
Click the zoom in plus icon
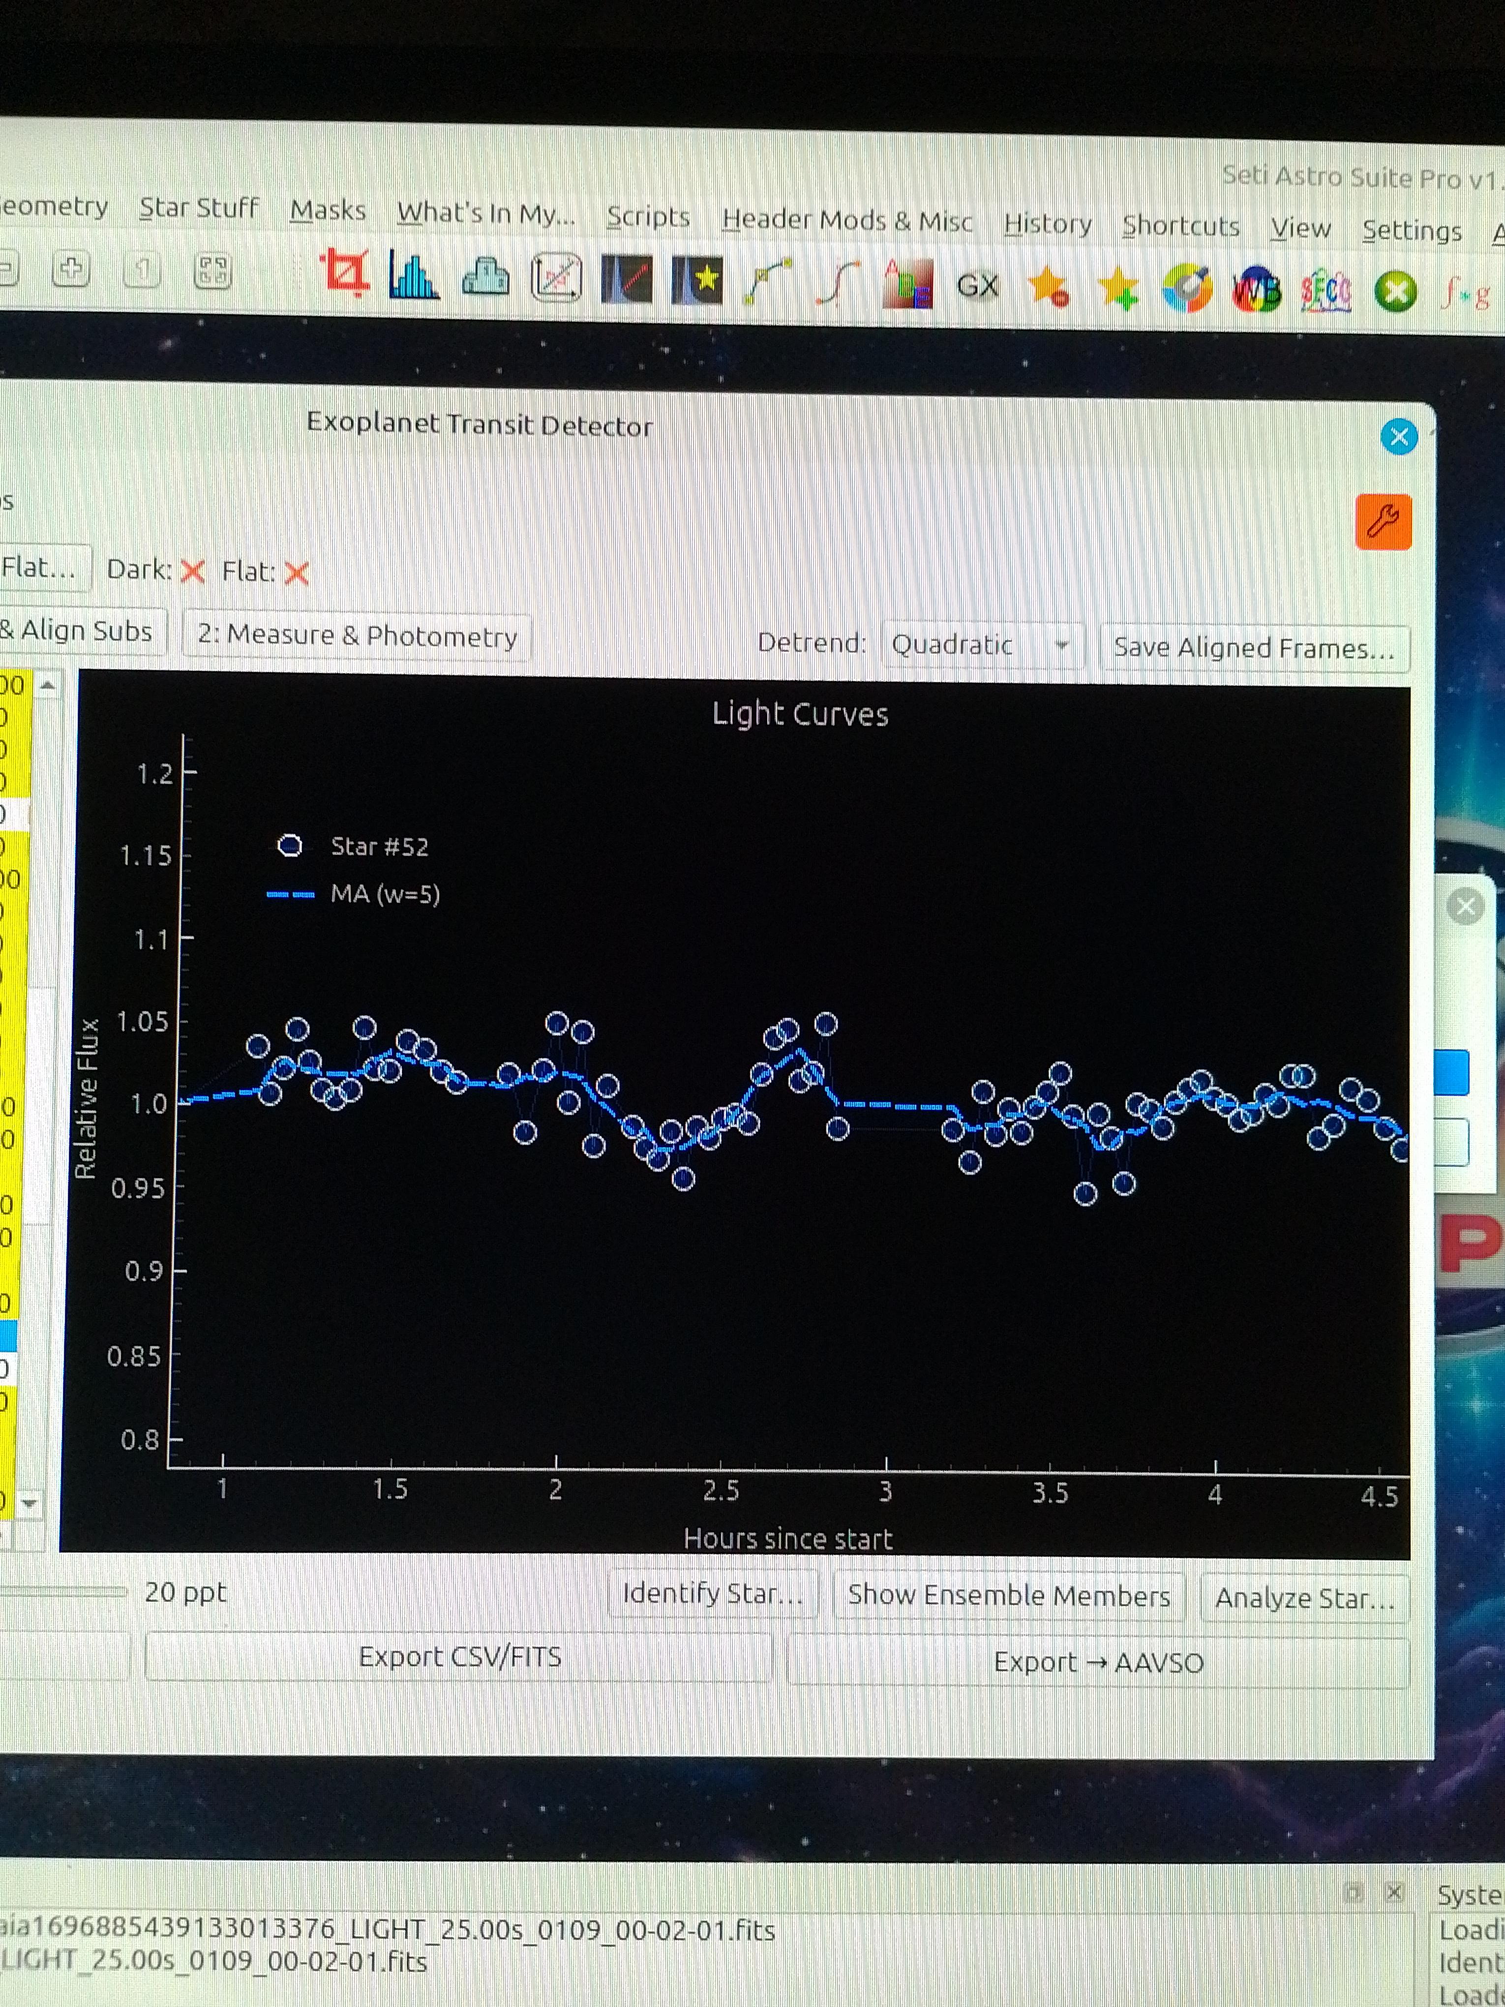tap(71, 269)
